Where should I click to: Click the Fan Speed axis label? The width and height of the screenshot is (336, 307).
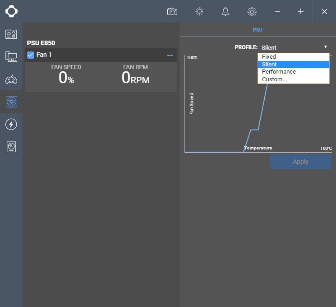(191, 104)
